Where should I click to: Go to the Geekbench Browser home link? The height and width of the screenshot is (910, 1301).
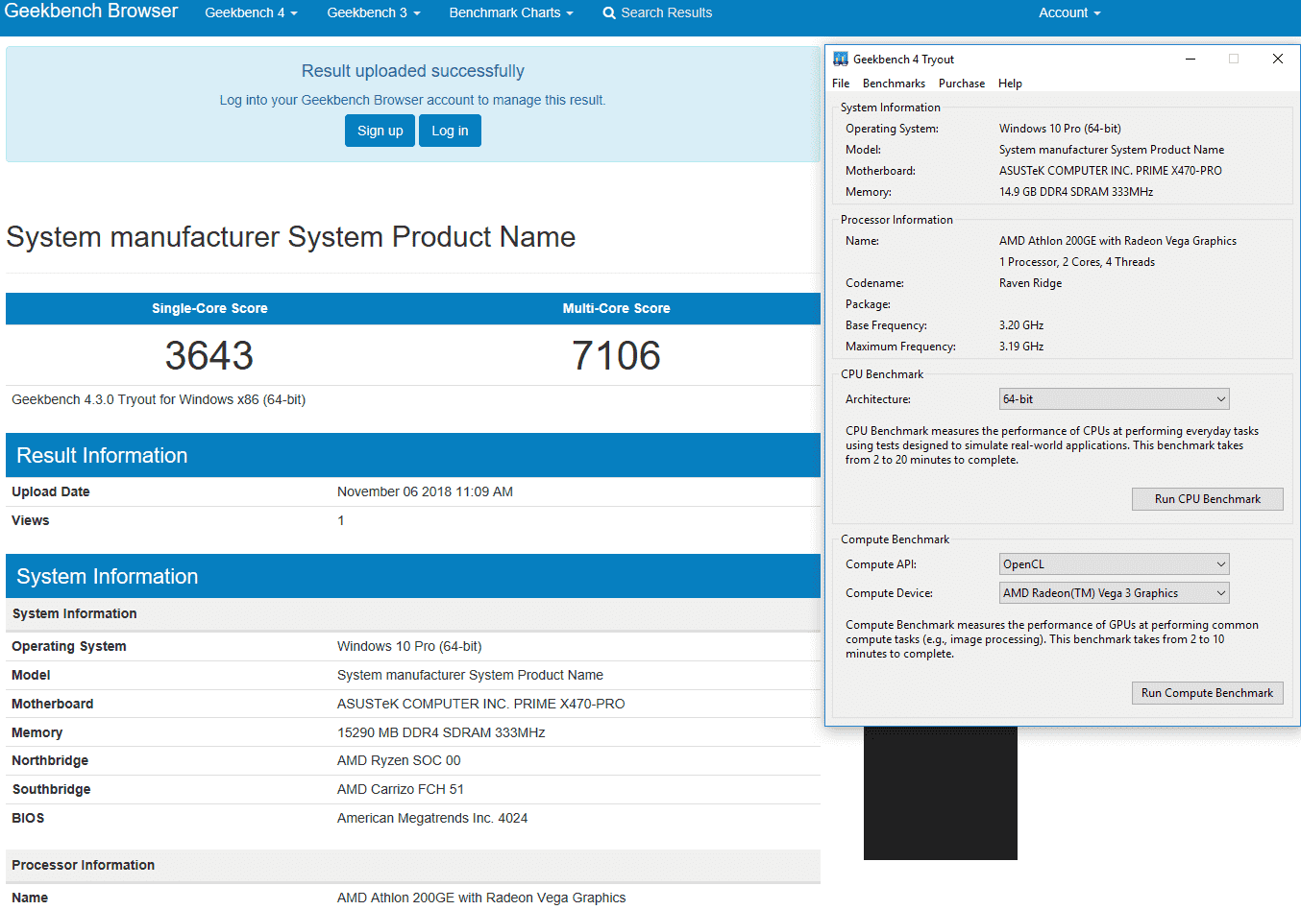pos(91,12)
